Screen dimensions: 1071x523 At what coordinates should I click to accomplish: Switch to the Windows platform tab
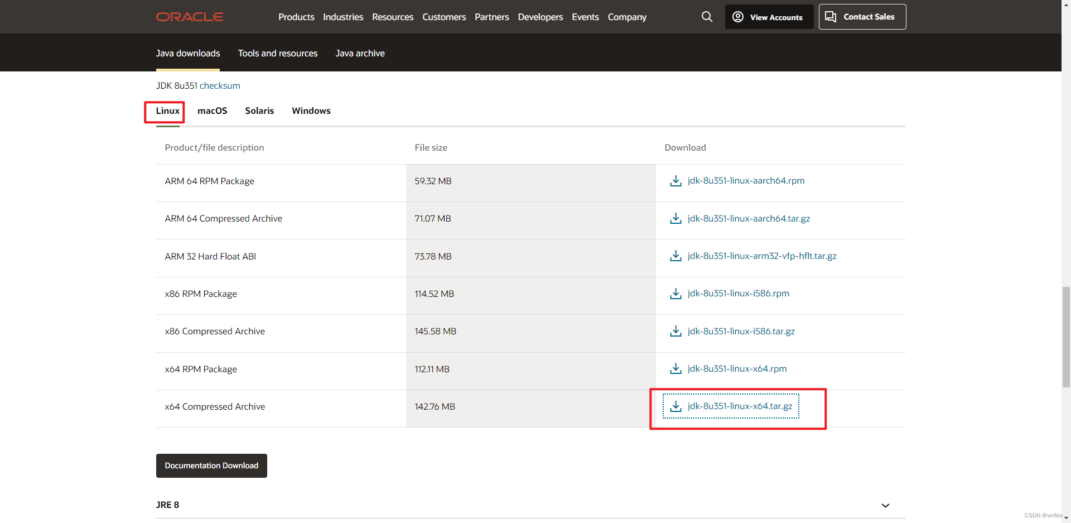click(x=311, y=111)
